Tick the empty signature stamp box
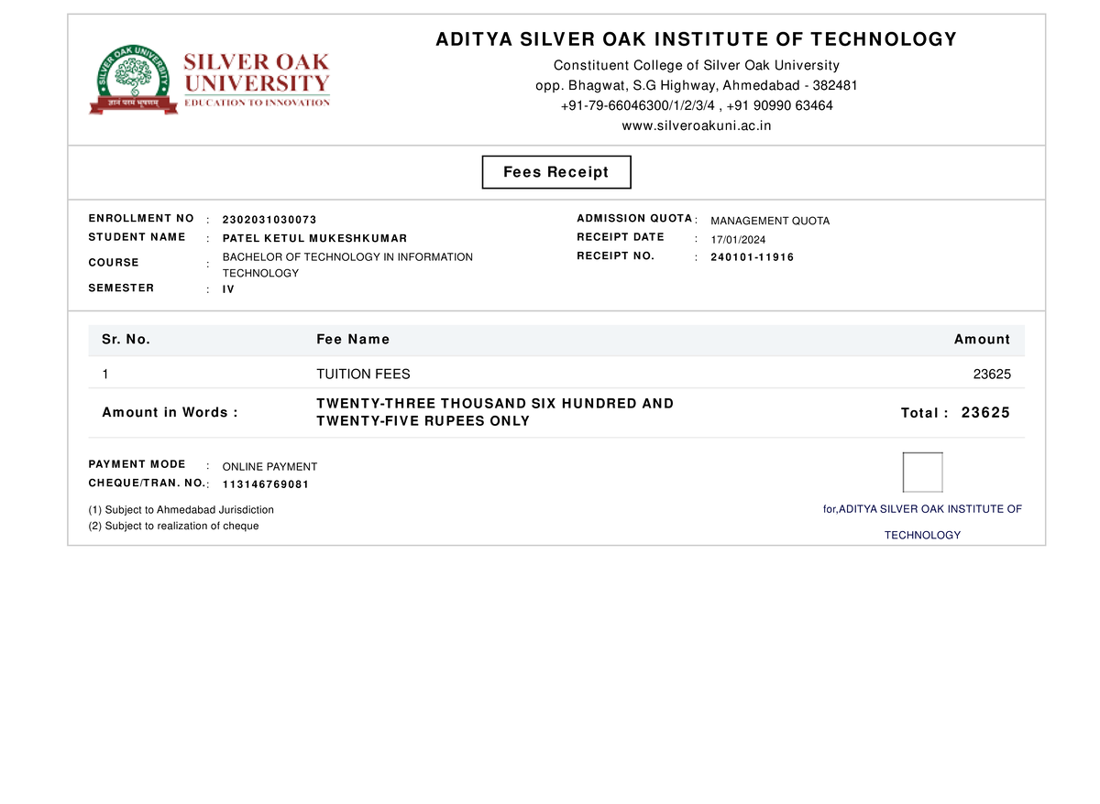Screen dimensions: 1100x804 pos(922,472)
